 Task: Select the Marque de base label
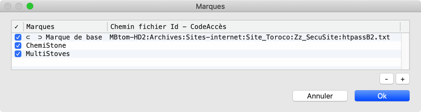click(74, 37)
